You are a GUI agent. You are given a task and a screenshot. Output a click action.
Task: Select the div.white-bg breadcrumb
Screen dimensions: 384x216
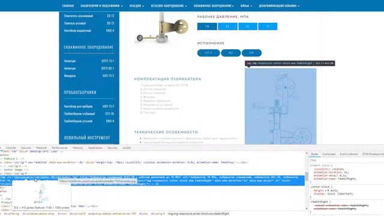click(x=11, y=214)
